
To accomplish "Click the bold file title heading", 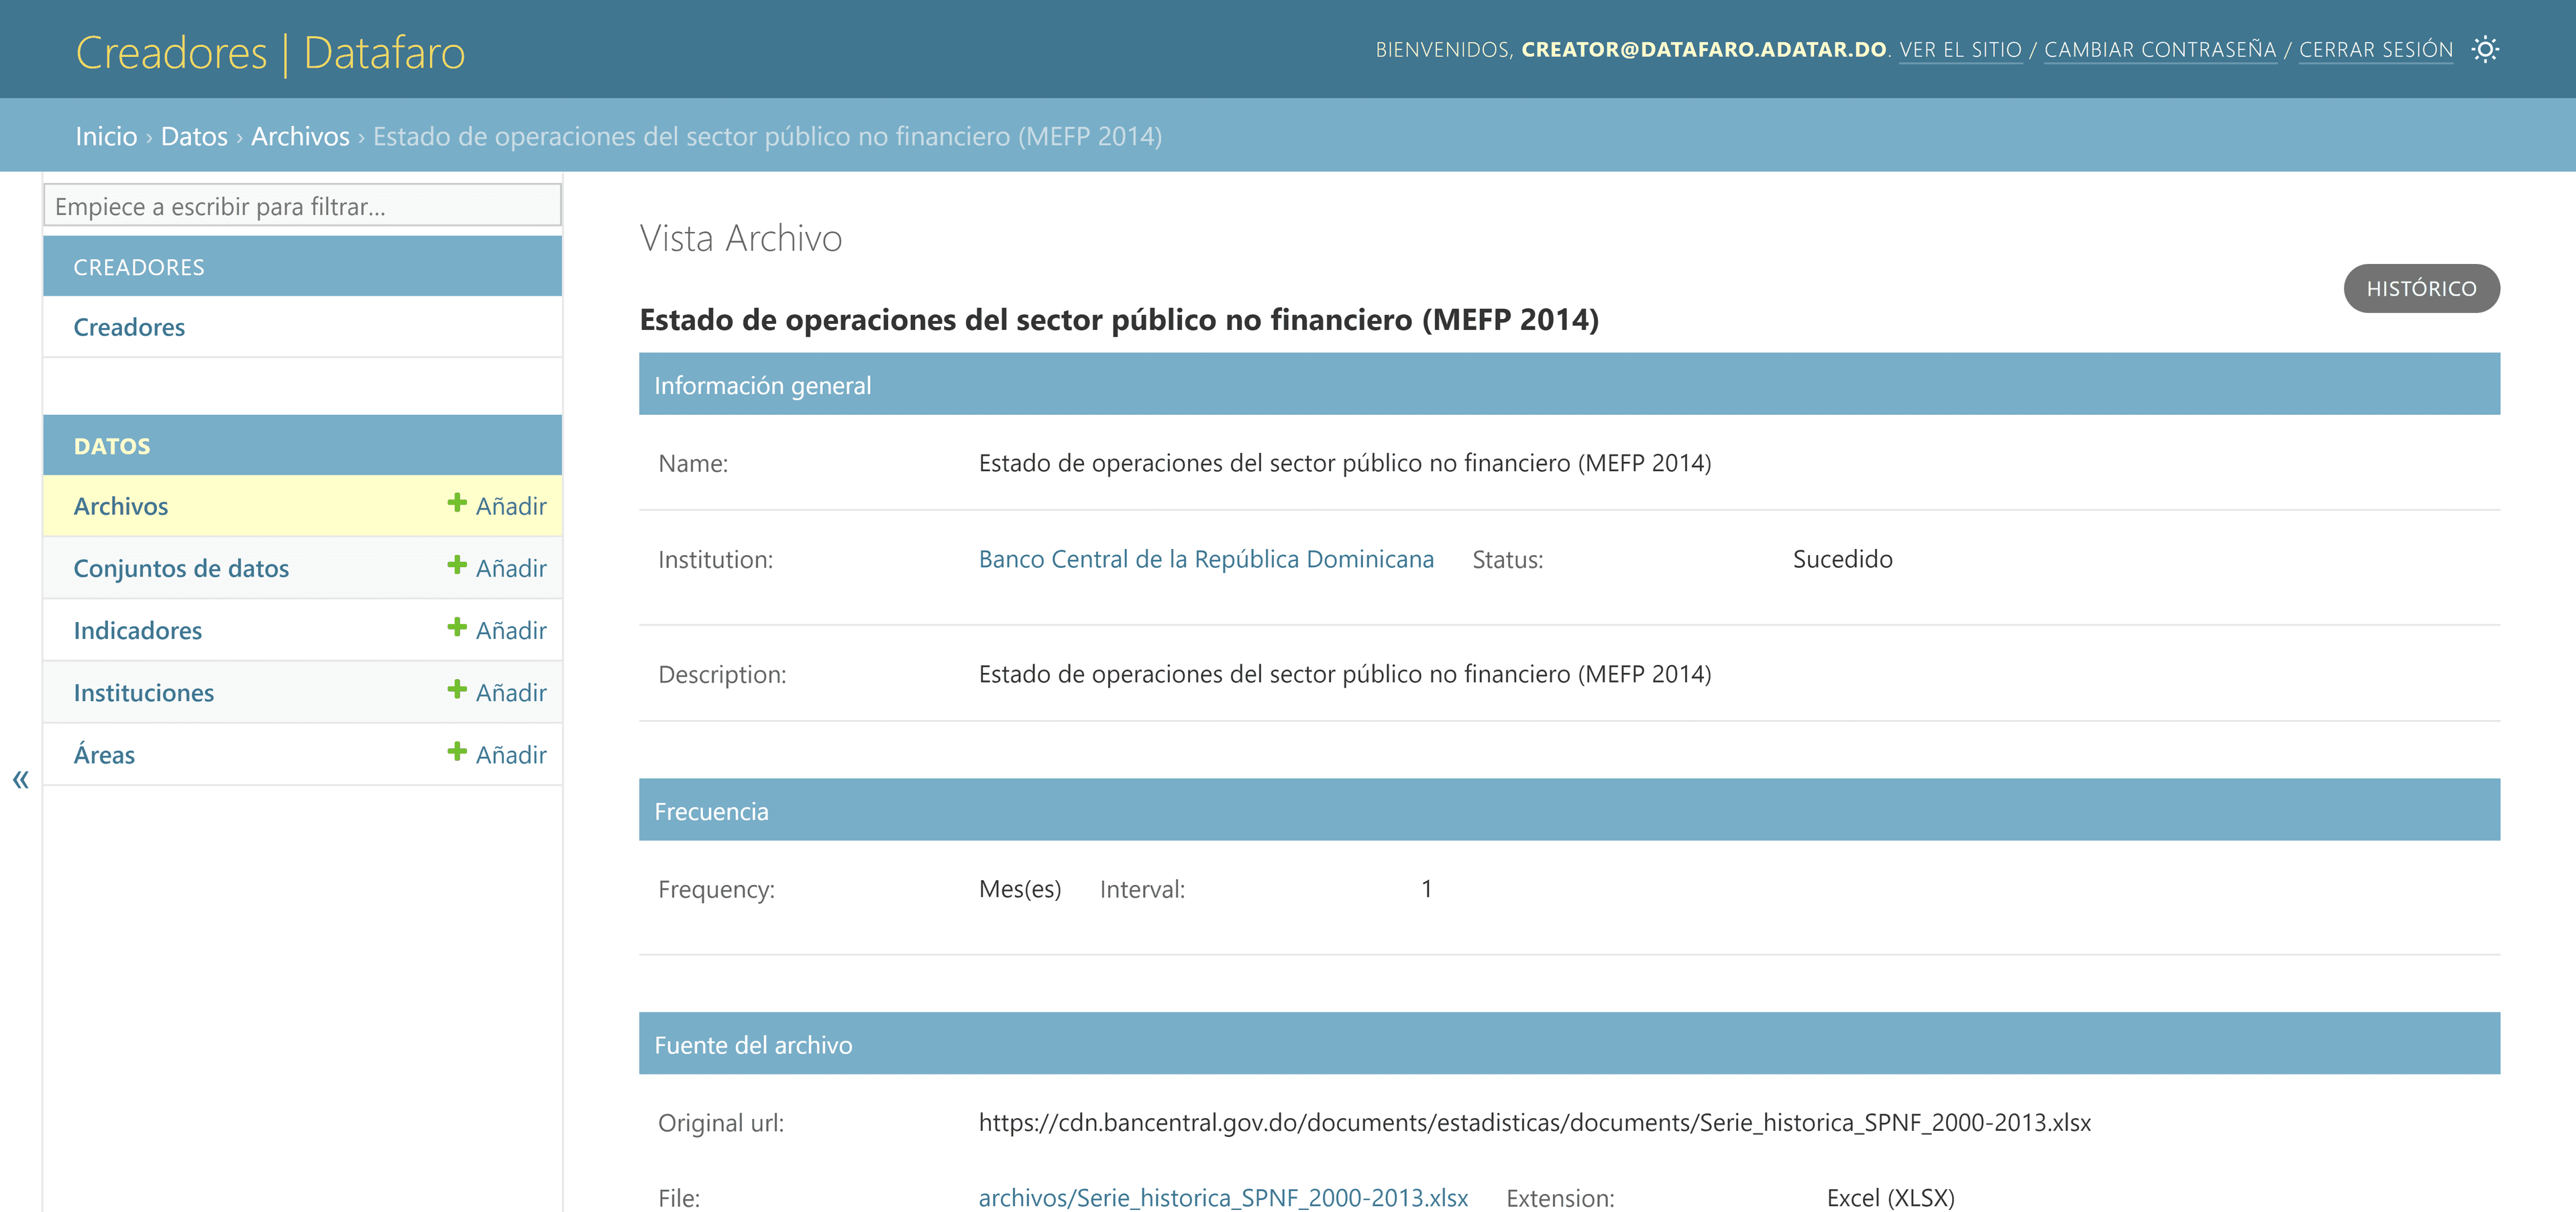I will pos(1119,320).
